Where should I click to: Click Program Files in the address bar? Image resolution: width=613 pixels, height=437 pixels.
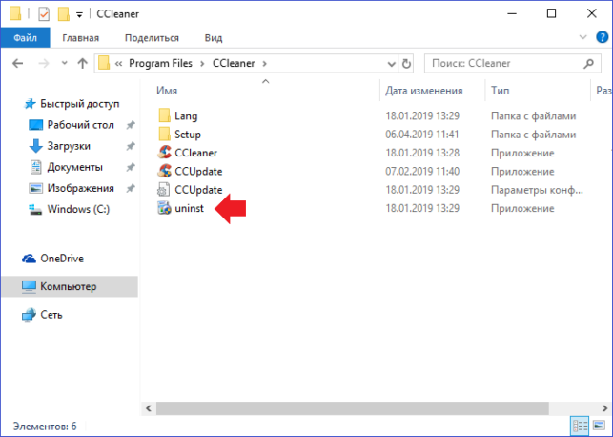pyautogui.click(x=160, y=63)
